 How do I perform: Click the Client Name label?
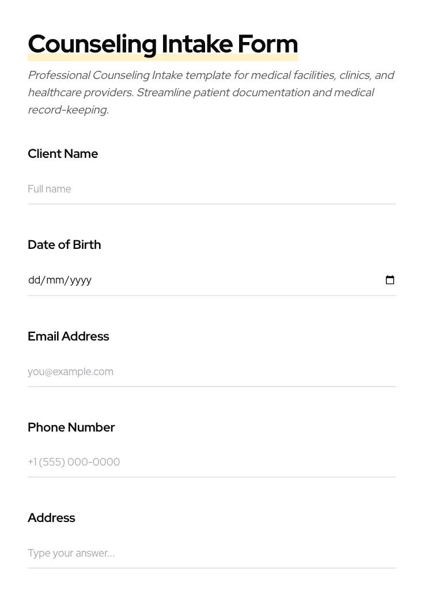[63, 154]
